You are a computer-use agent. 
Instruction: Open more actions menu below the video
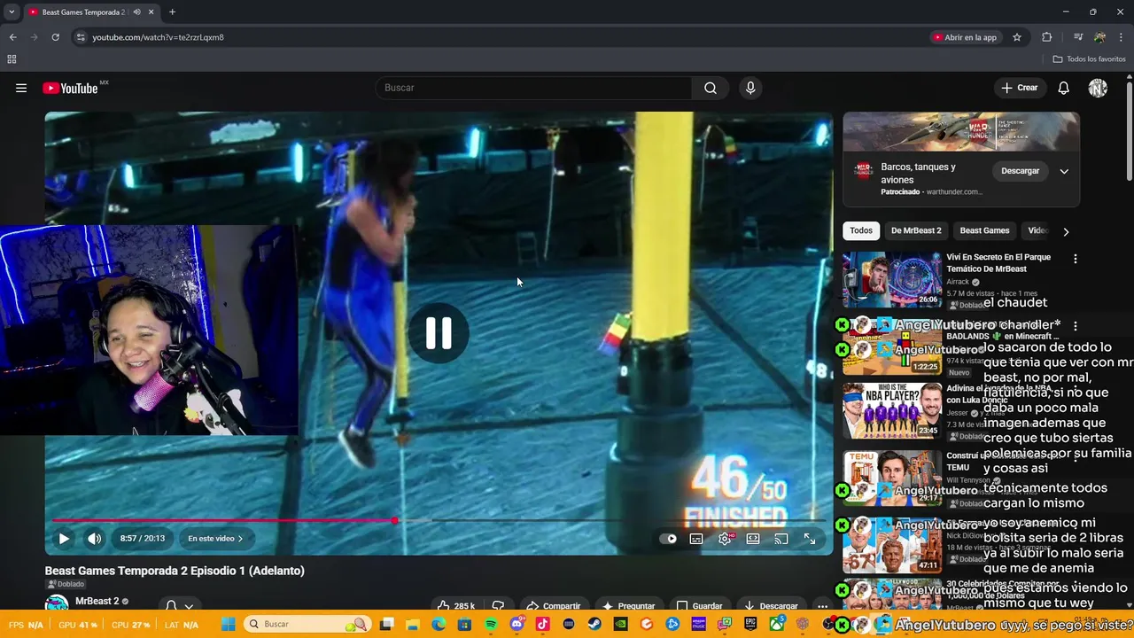tap(822, 606)
